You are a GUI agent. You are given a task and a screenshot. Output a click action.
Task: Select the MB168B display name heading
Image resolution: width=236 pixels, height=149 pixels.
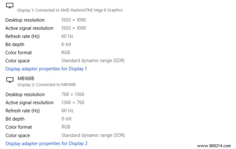pyautogui.click(x=26, y=79)
